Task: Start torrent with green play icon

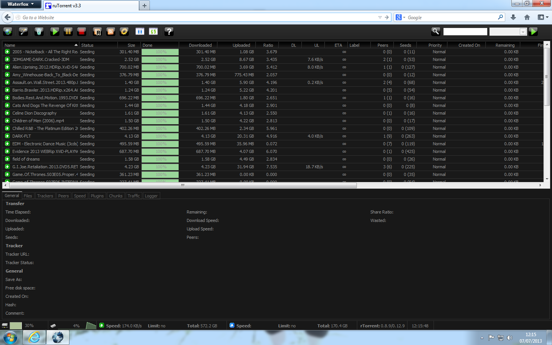Action: pyautogui.click(x=55, y=31)
